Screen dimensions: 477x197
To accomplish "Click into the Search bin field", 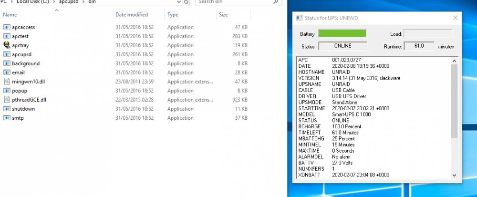I will point(234,2).
